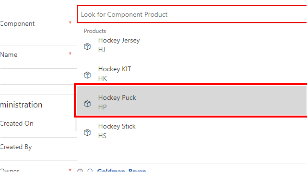307x172 pixels.
Task: Click the HS product code
Action: pyautogui.click(x=102, y=136)
